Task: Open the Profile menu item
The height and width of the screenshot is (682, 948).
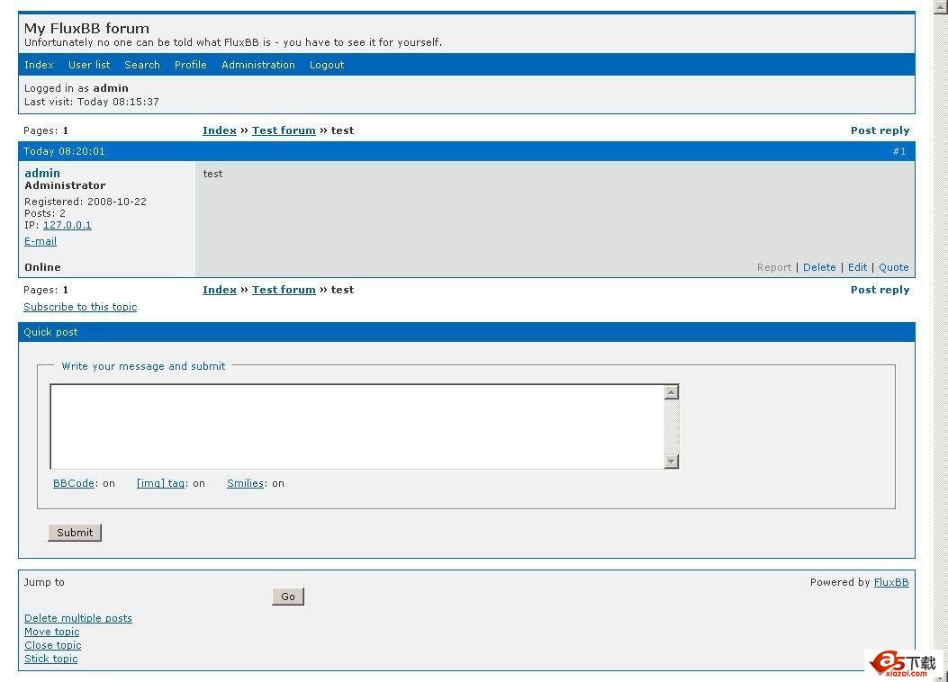Action: click(191, 65)
